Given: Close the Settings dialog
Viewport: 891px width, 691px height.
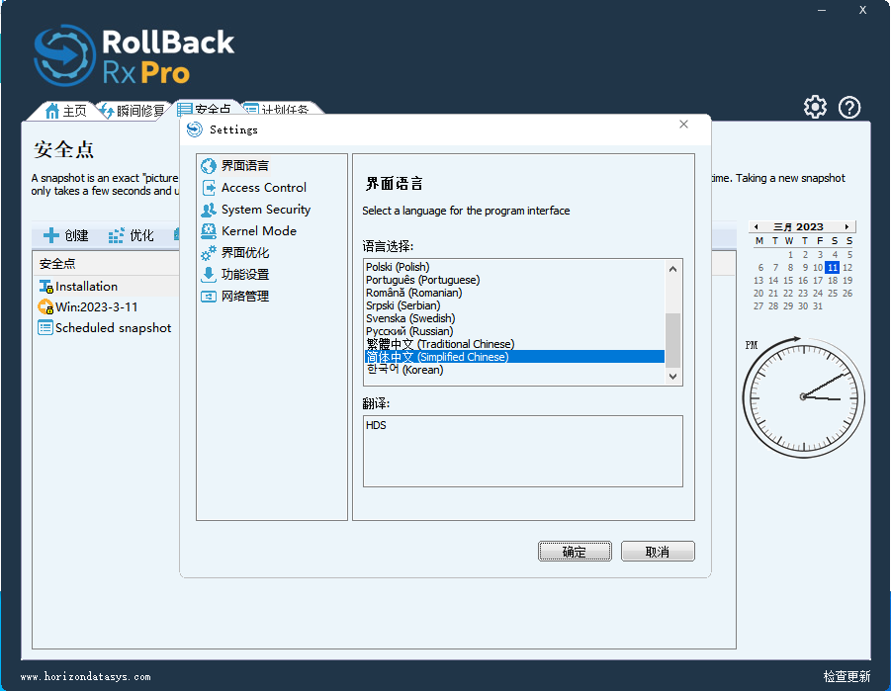Looking at the screenshot, I should click(683, 125).
